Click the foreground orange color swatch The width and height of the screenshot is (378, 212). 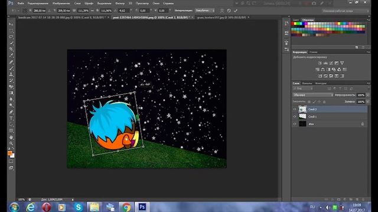pyautogui.click(x=9, y=153)
